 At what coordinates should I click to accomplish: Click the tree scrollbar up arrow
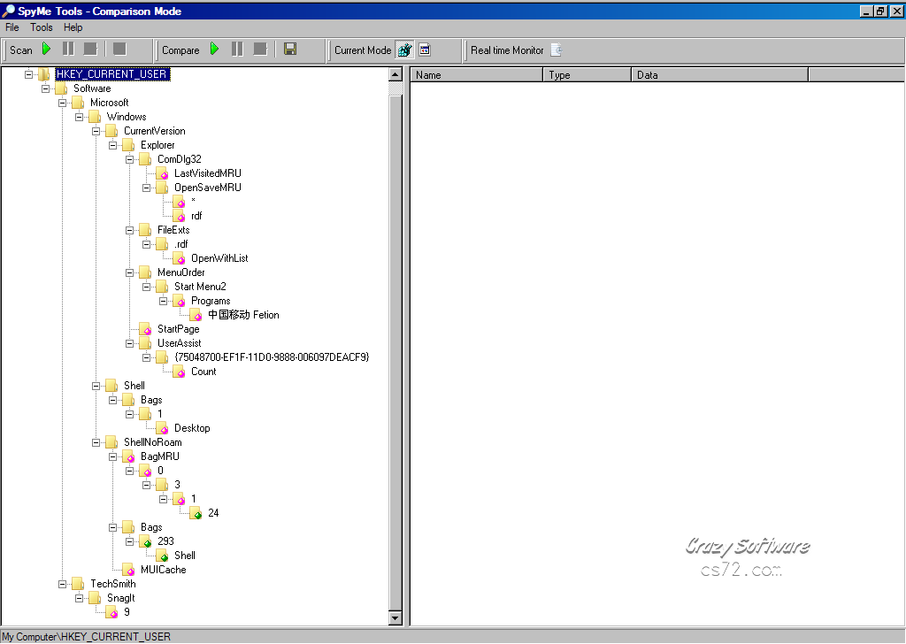(395, 74)
